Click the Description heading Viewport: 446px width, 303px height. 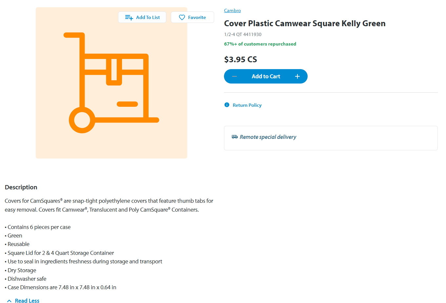21,187
